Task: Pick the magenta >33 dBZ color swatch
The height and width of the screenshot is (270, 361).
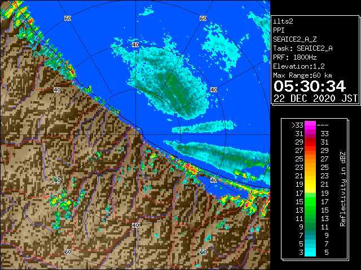Action: 310,125
